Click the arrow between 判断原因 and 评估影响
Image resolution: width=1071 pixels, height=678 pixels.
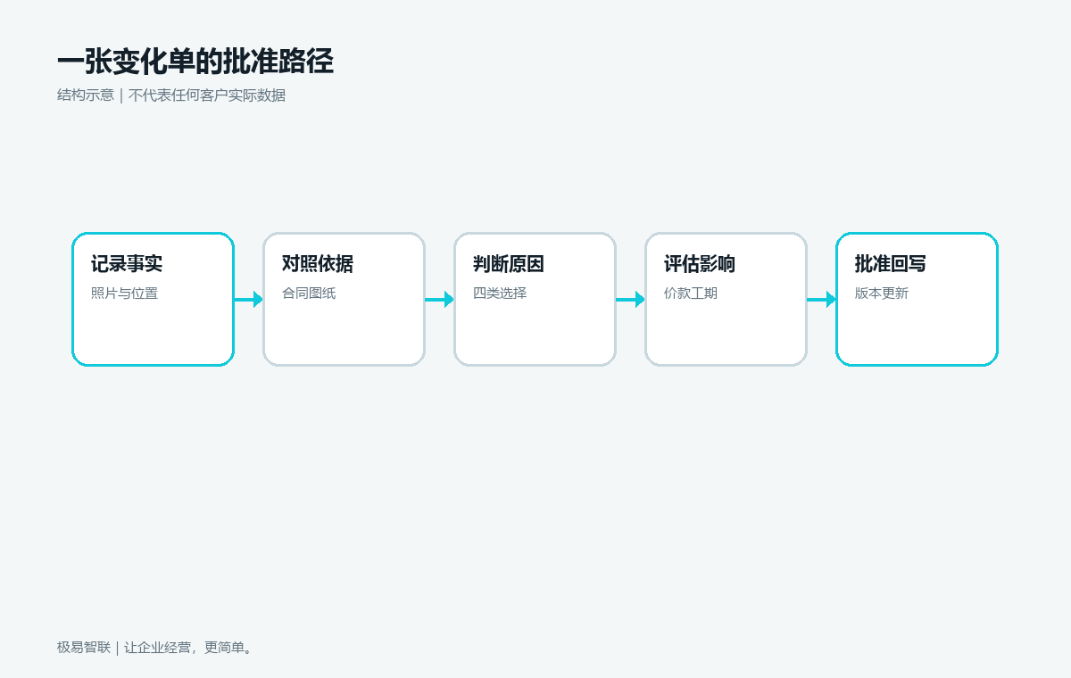click(x=630, y=300)
